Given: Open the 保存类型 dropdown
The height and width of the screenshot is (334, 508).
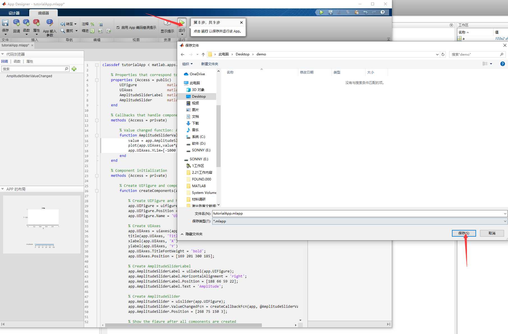Looking at the screenshot, I should click(505, 221).
